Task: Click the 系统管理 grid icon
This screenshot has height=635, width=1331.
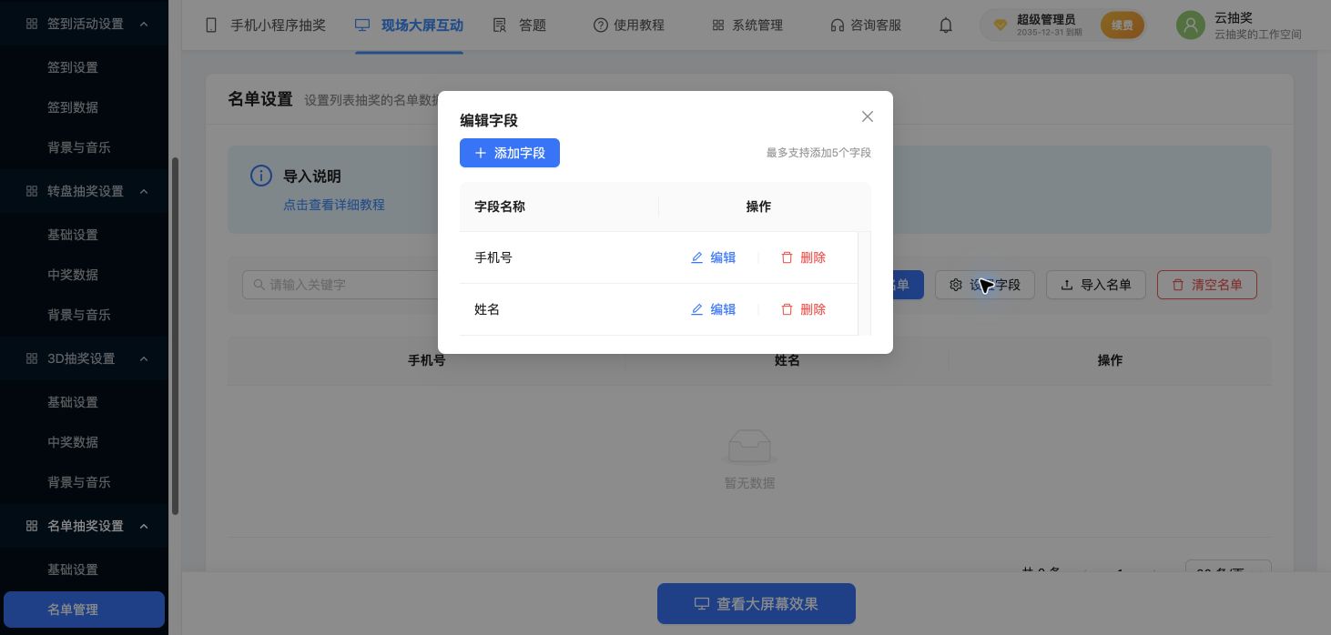Action: point(718,25)
